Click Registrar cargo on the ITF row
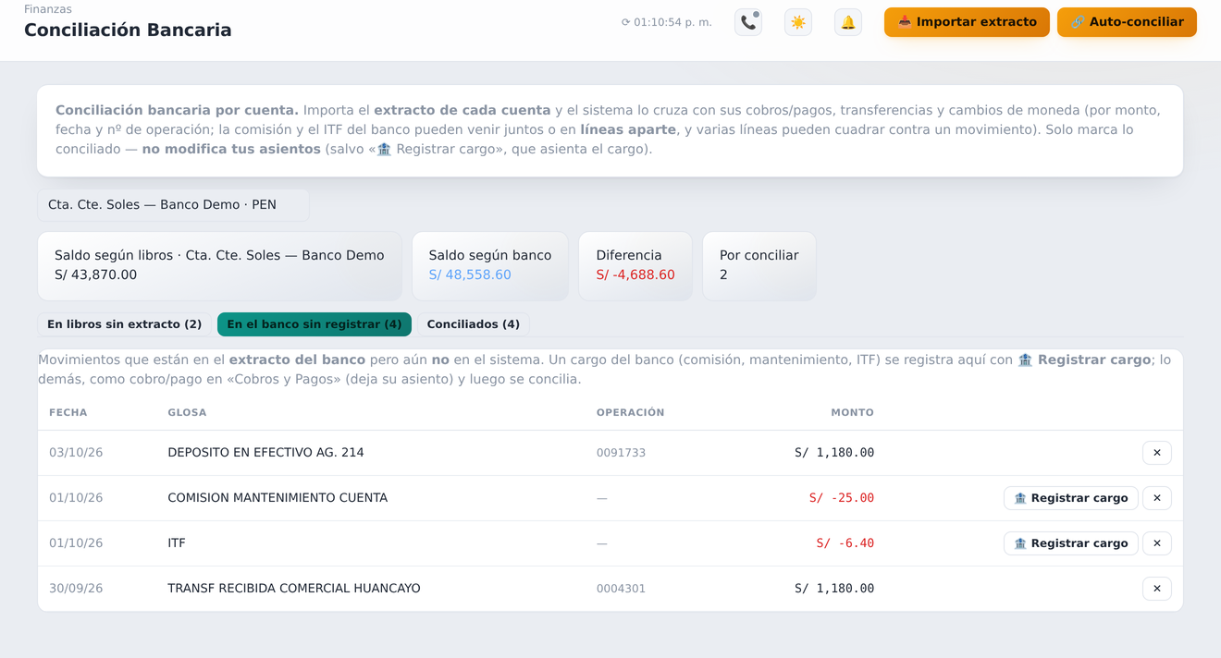 (1071, 543)
